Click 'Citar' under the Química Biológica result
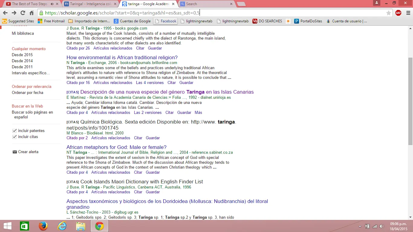This screenshot has height=232, width=413. pyautogui.click(x=138, y=138)
